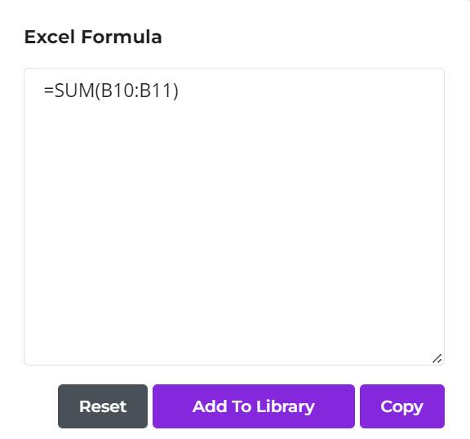Viewport: 470px width, 439px height.
Task: Hit the purple Copy button
Action: point(402,406)
